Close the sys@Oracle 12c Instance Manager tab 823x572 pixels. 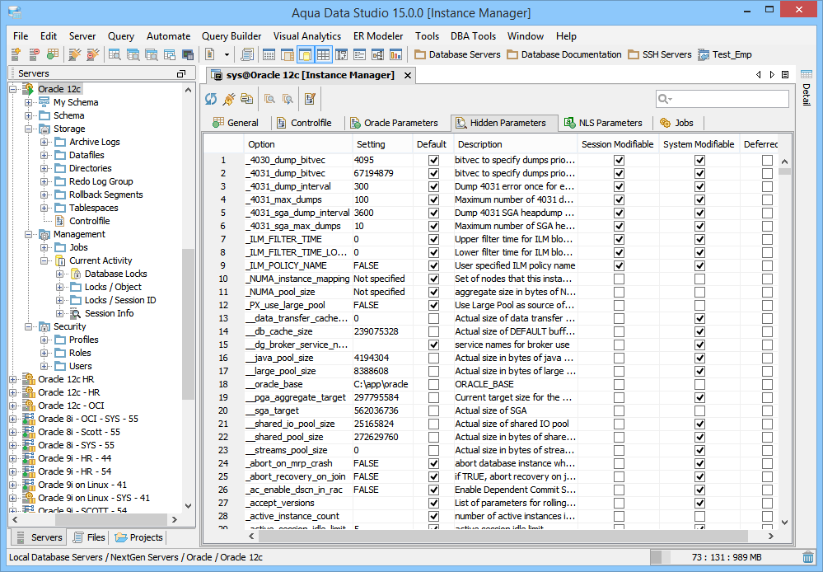point(407,76)
